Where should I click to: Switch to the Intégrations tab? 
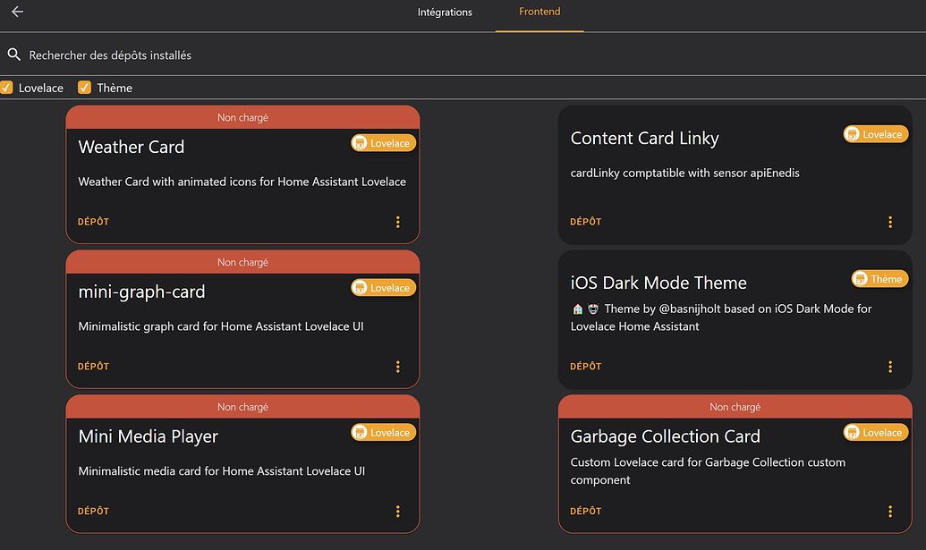(445, 12)
